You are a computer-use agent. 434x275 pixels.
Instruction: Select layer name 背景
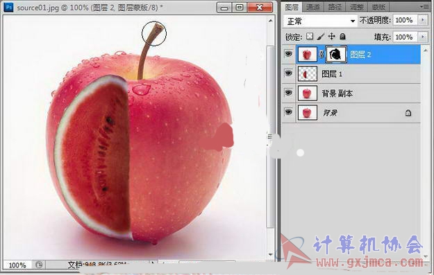point(330,113)
